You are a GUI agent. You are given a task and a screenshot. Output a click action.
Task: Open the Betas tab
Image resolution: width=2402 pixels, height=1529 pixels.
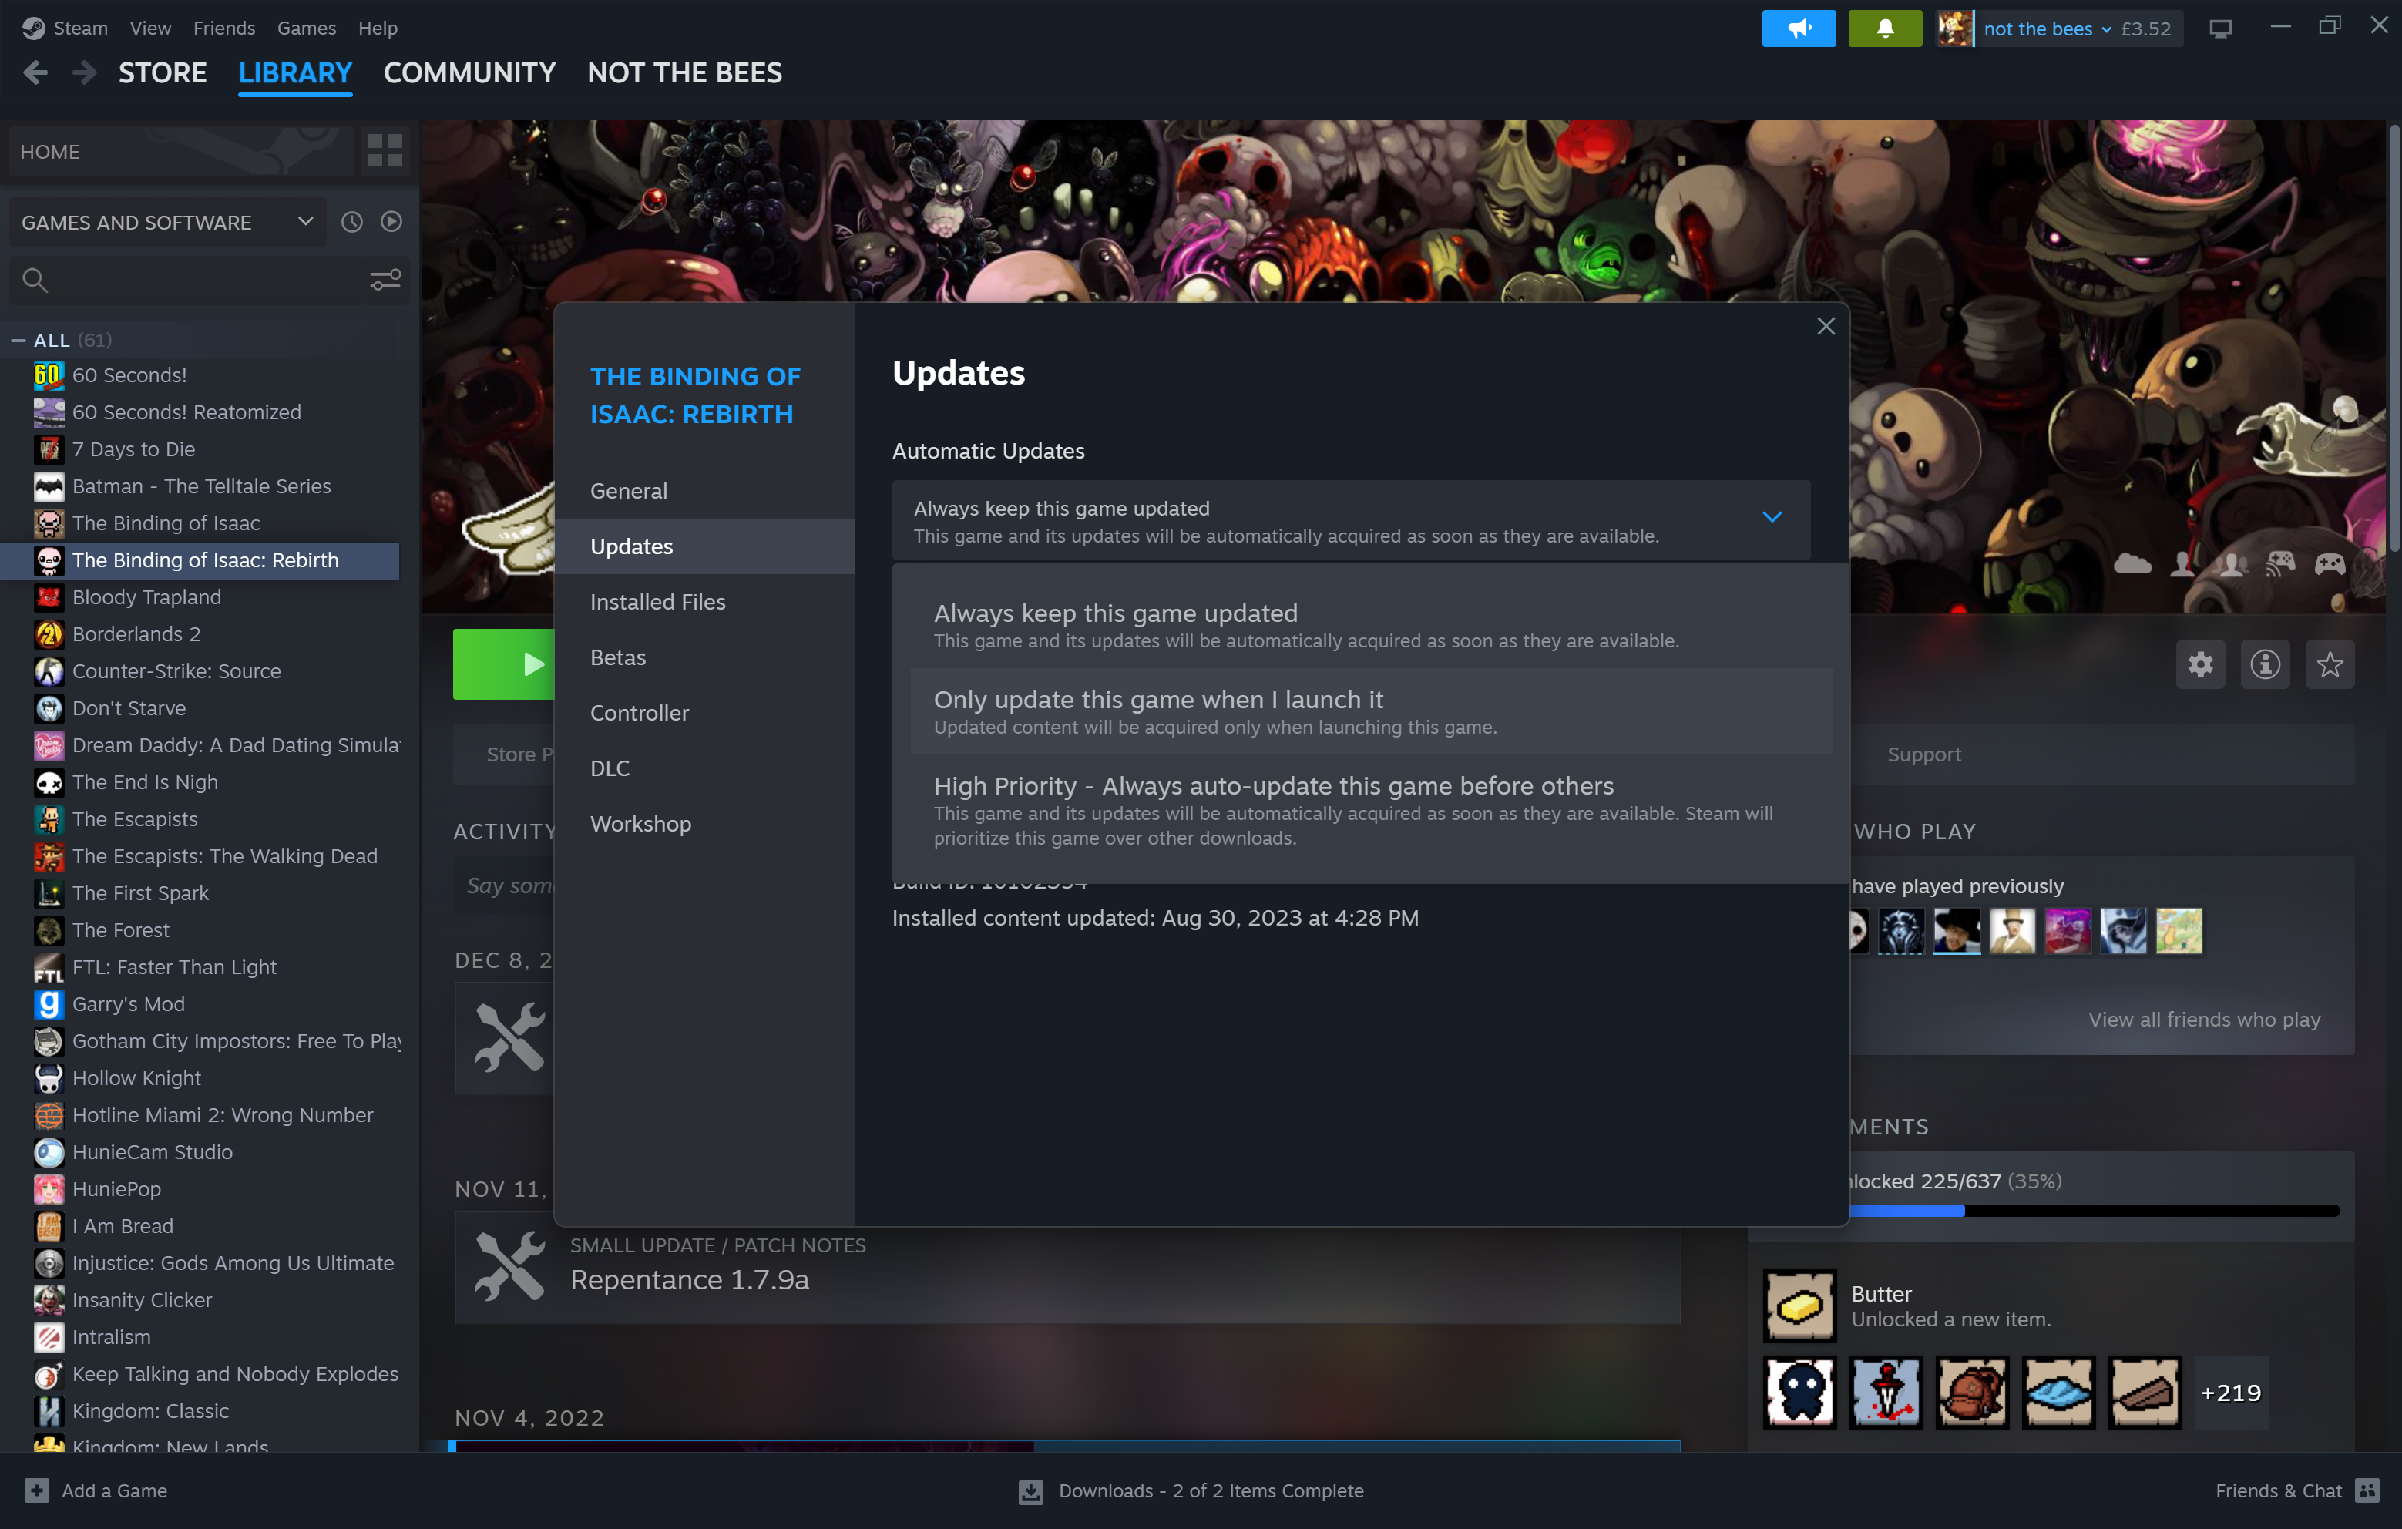tap(704, 657)
